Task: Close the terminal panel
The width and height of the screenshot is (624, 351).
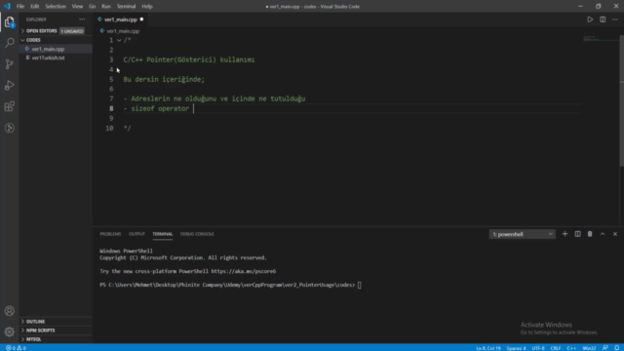Action: click(x=615, y=234)
